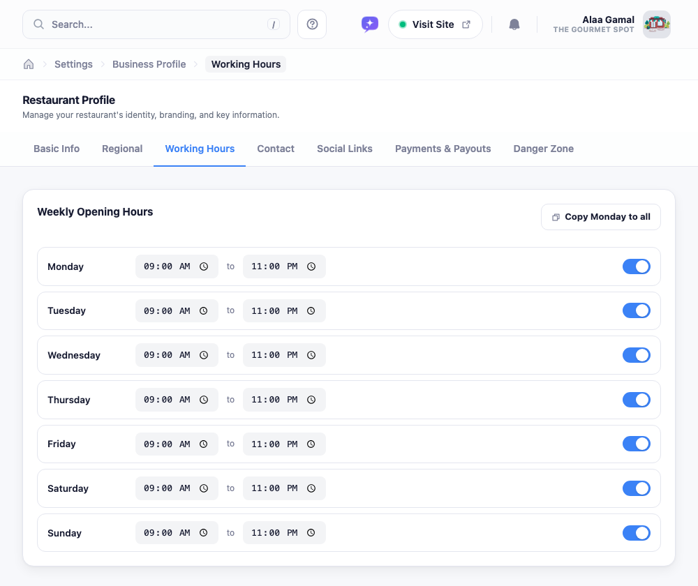Viewport: 698px width, 586px height.
Task: Click Sunday closing time 11:00 PM value
Action: pyautogui.click(x=274, y=532)
